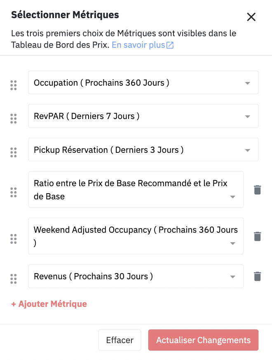Click the drag handle beside RevPAR metric
This screenshot has width=272, height=360.
(14, 119)
